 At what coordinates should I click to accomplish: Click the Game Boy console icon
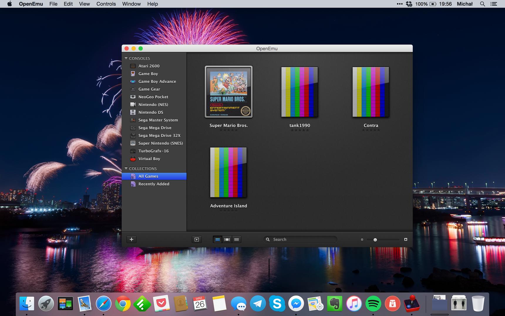[x=133, y=74]
